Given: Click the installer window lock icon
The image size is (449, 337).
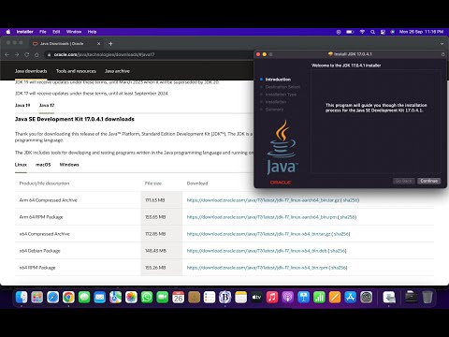Looking at the screenshot, I should [x=442, y=54].
